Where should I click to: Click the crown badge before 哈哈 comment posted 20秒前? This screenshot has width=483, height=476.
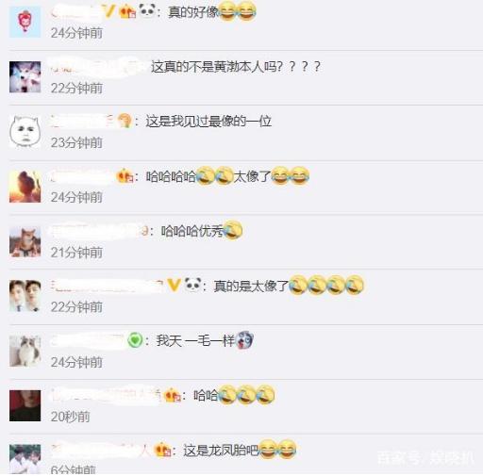click(x=173, y=395)
